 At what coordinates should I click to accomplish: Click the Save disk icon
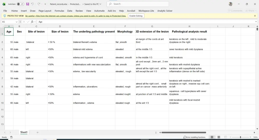pyautogui.click(x=28, y=4)
